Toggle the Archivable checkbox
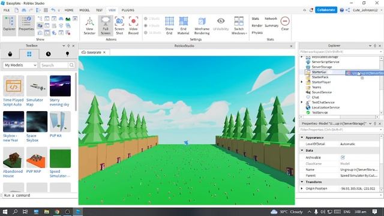 pyautogui.click(x=343, y=157)
